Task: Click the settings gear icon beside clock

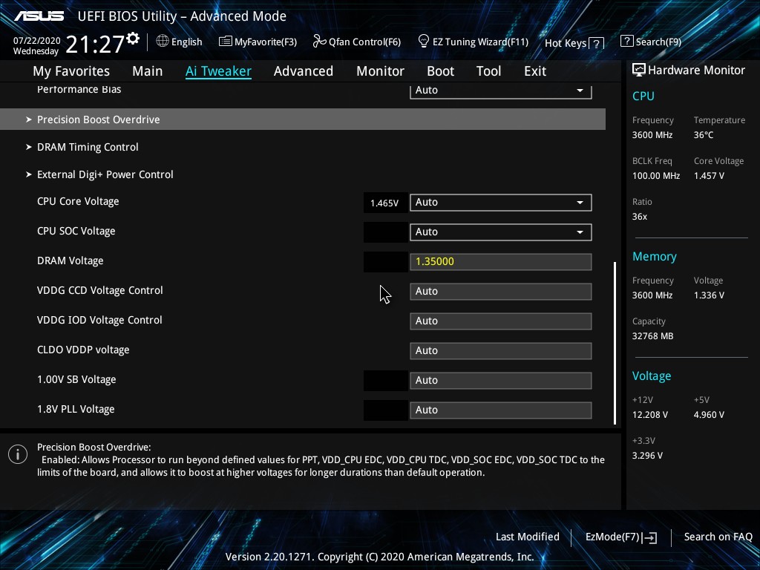Action: click(133, 38)
